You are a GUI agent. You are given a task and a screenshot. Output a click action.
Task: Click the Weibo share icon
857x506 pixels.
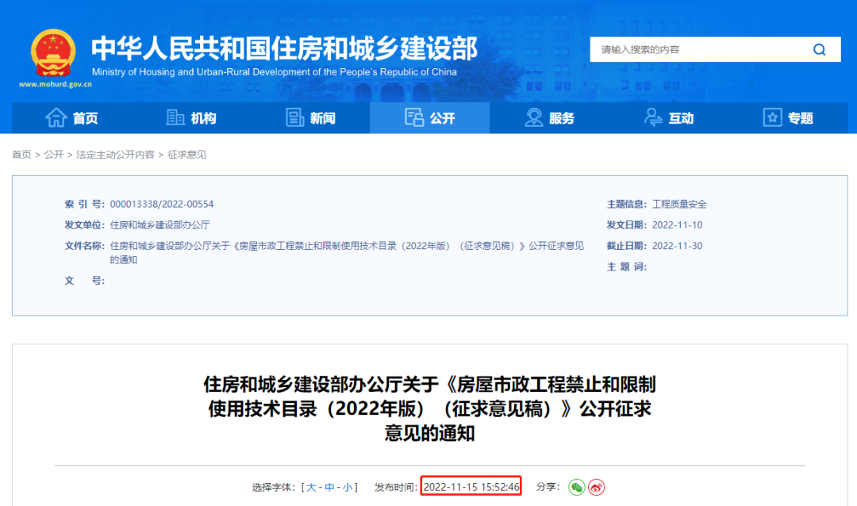pyautogui.click(x=597, y=487)
